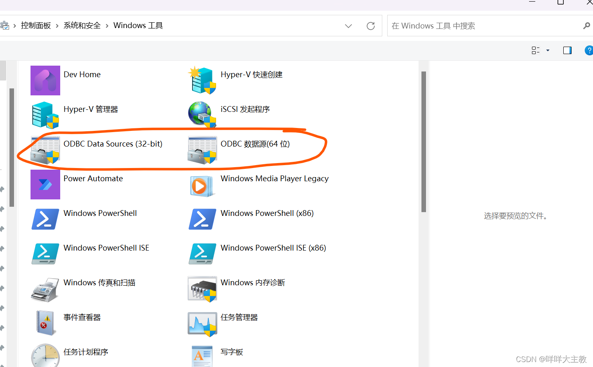Start 任务管理器
Image resolution: width=593 pixels, height=367 pixels.
point(240,317)
